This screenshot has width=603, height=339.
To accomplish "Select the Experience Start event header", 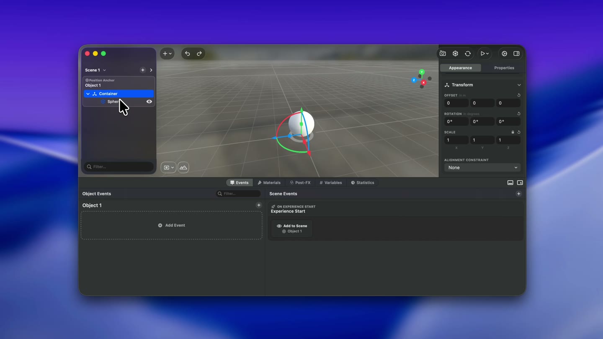I will (396, 209).
